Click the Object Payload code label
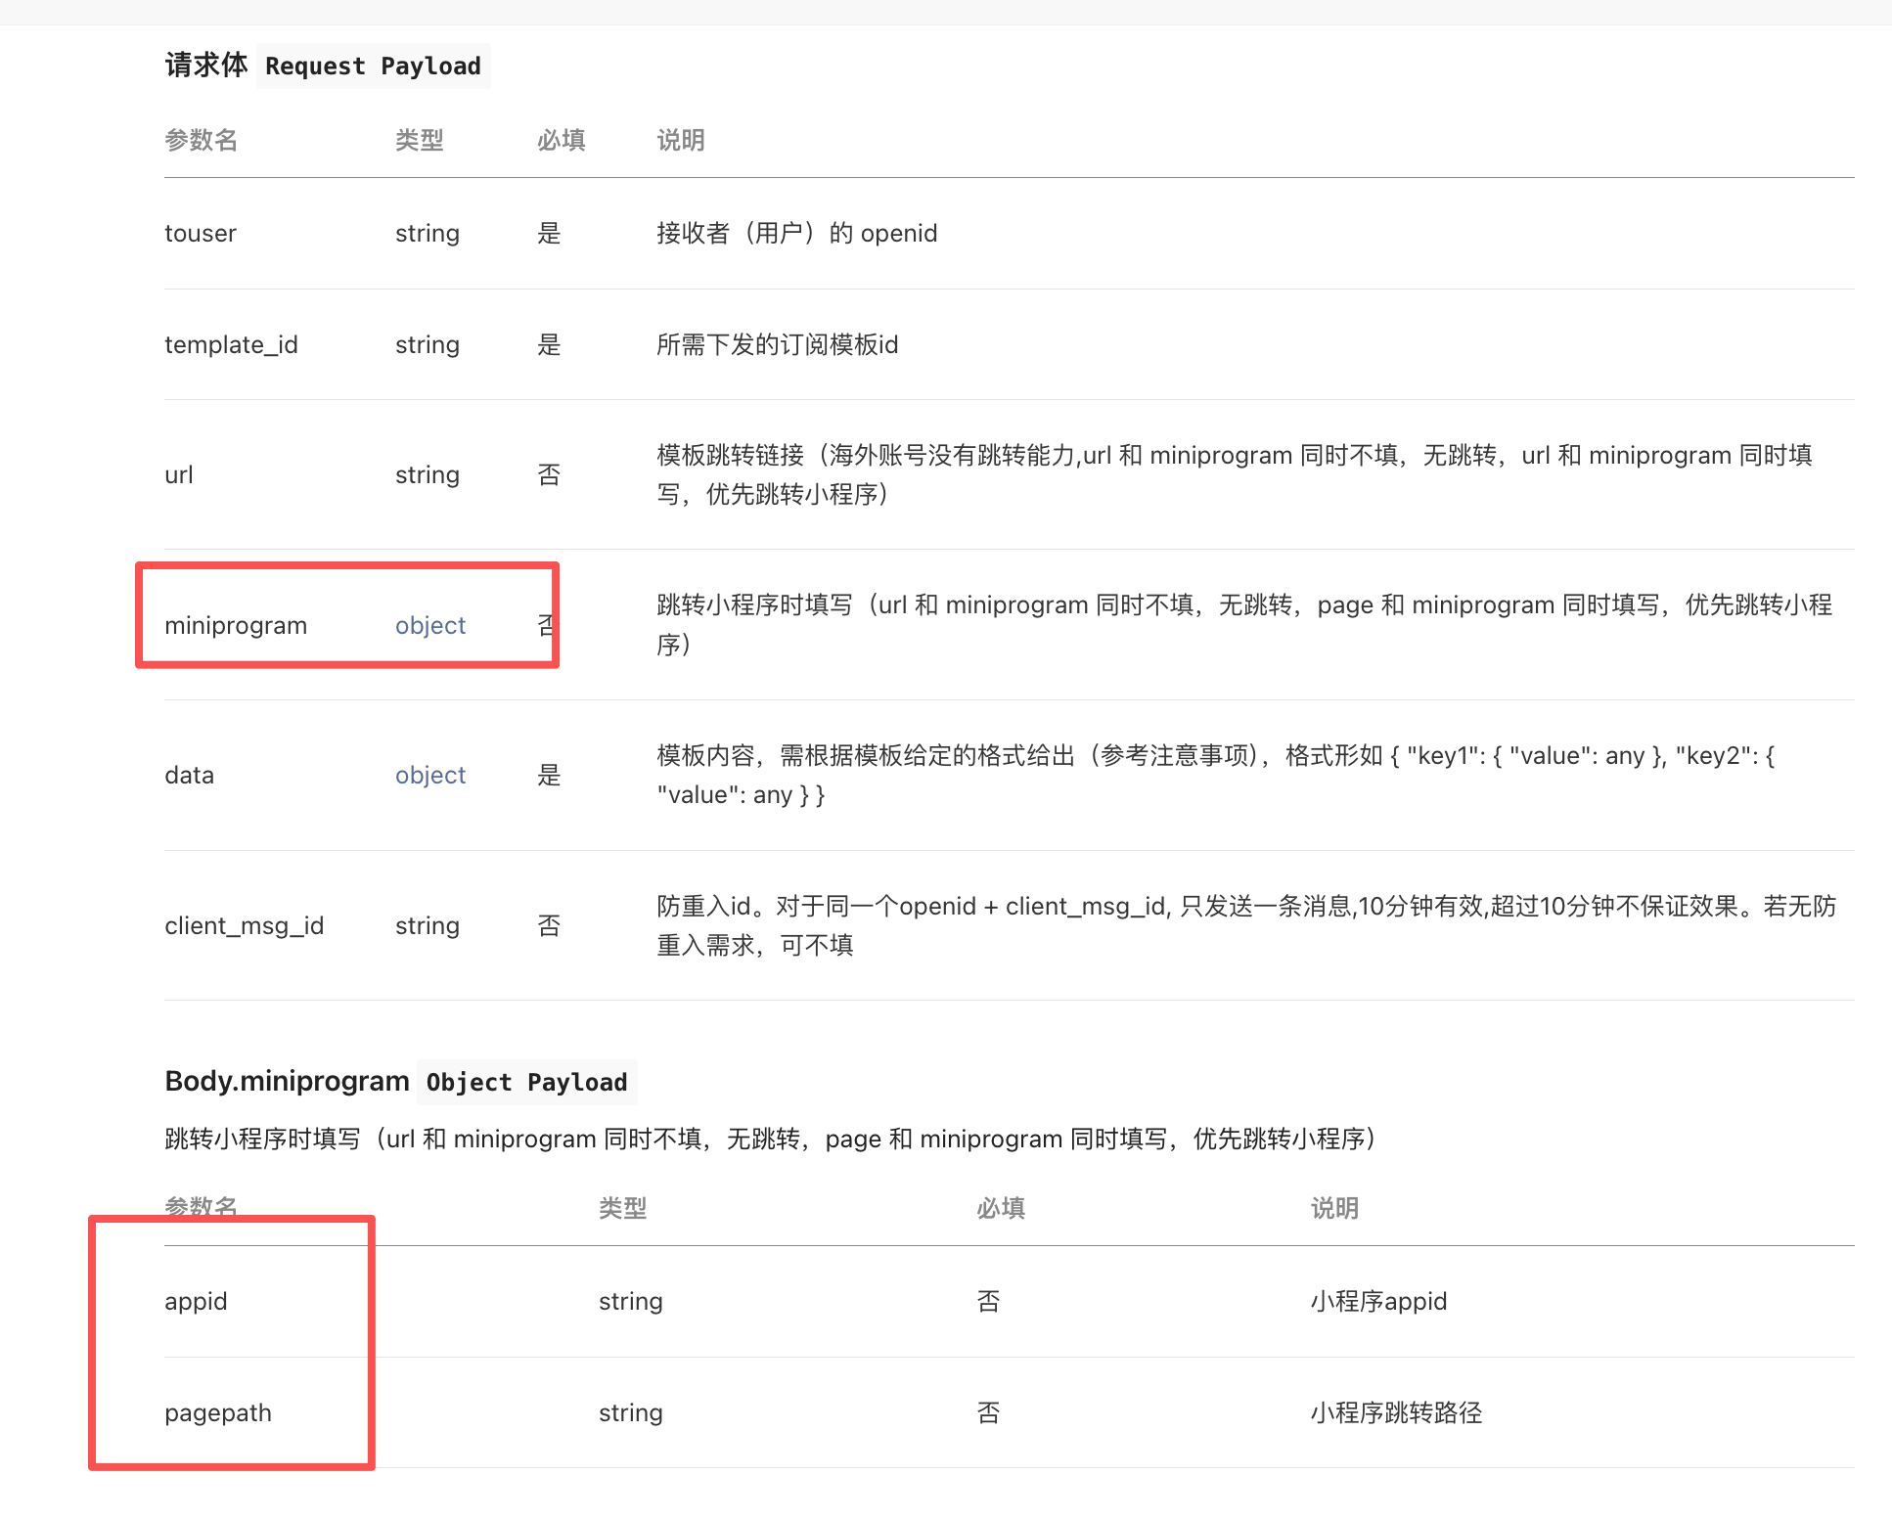 click(x=526, y=1082)
